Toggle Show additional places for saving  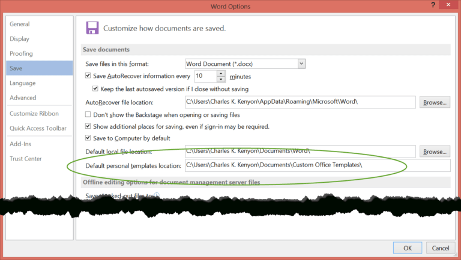coord(88,126)
